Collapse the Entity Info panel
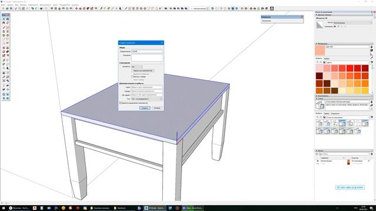 (x=317, y=15)
